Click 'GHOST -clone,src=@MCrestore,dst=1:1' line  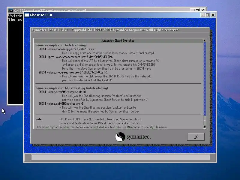(x=62, y=92)
